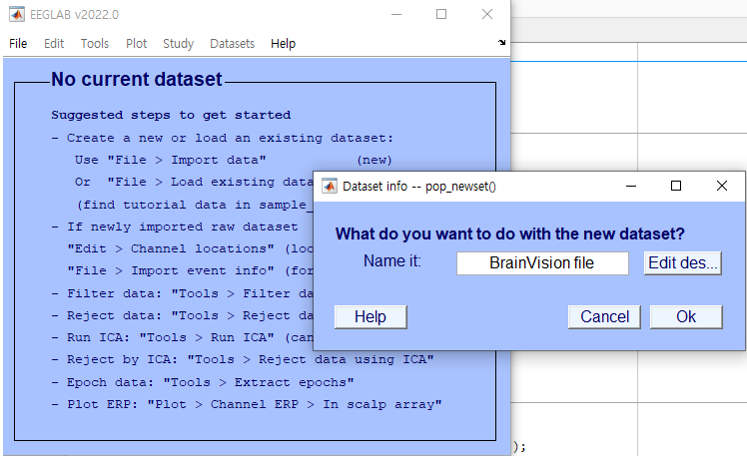Click the "Epoch data" instruction line
This screenshot has height=456, width=747.
tap(203, 382)
